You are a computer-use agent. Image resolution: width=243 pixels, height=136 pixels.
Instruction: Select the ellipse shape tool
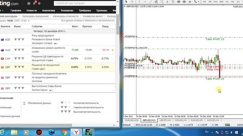178,2
